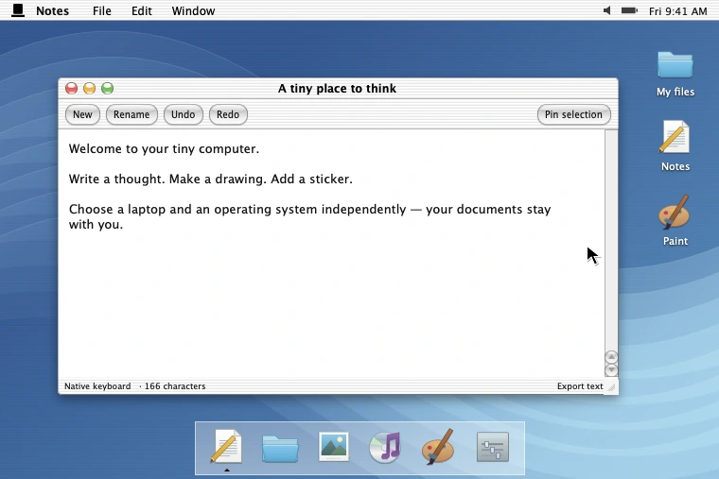
Task: Click the paragraph starting Choose a laptop
Action: pos(309,216)
